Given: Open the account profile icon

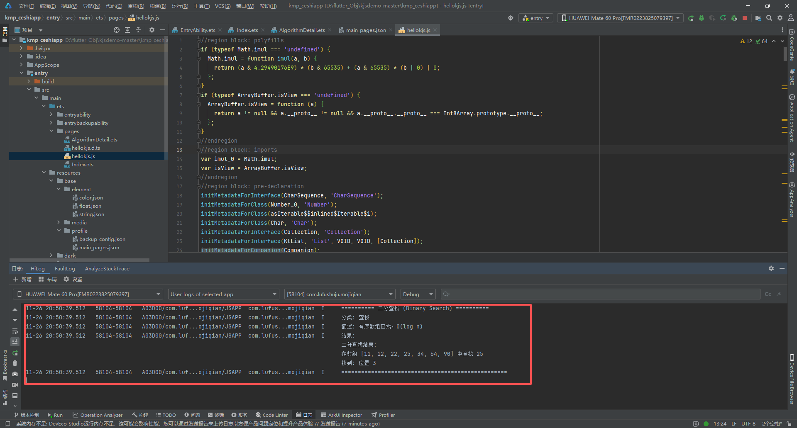Looking at the screenshot, I should pyautogui.click(x=791, y=18).
